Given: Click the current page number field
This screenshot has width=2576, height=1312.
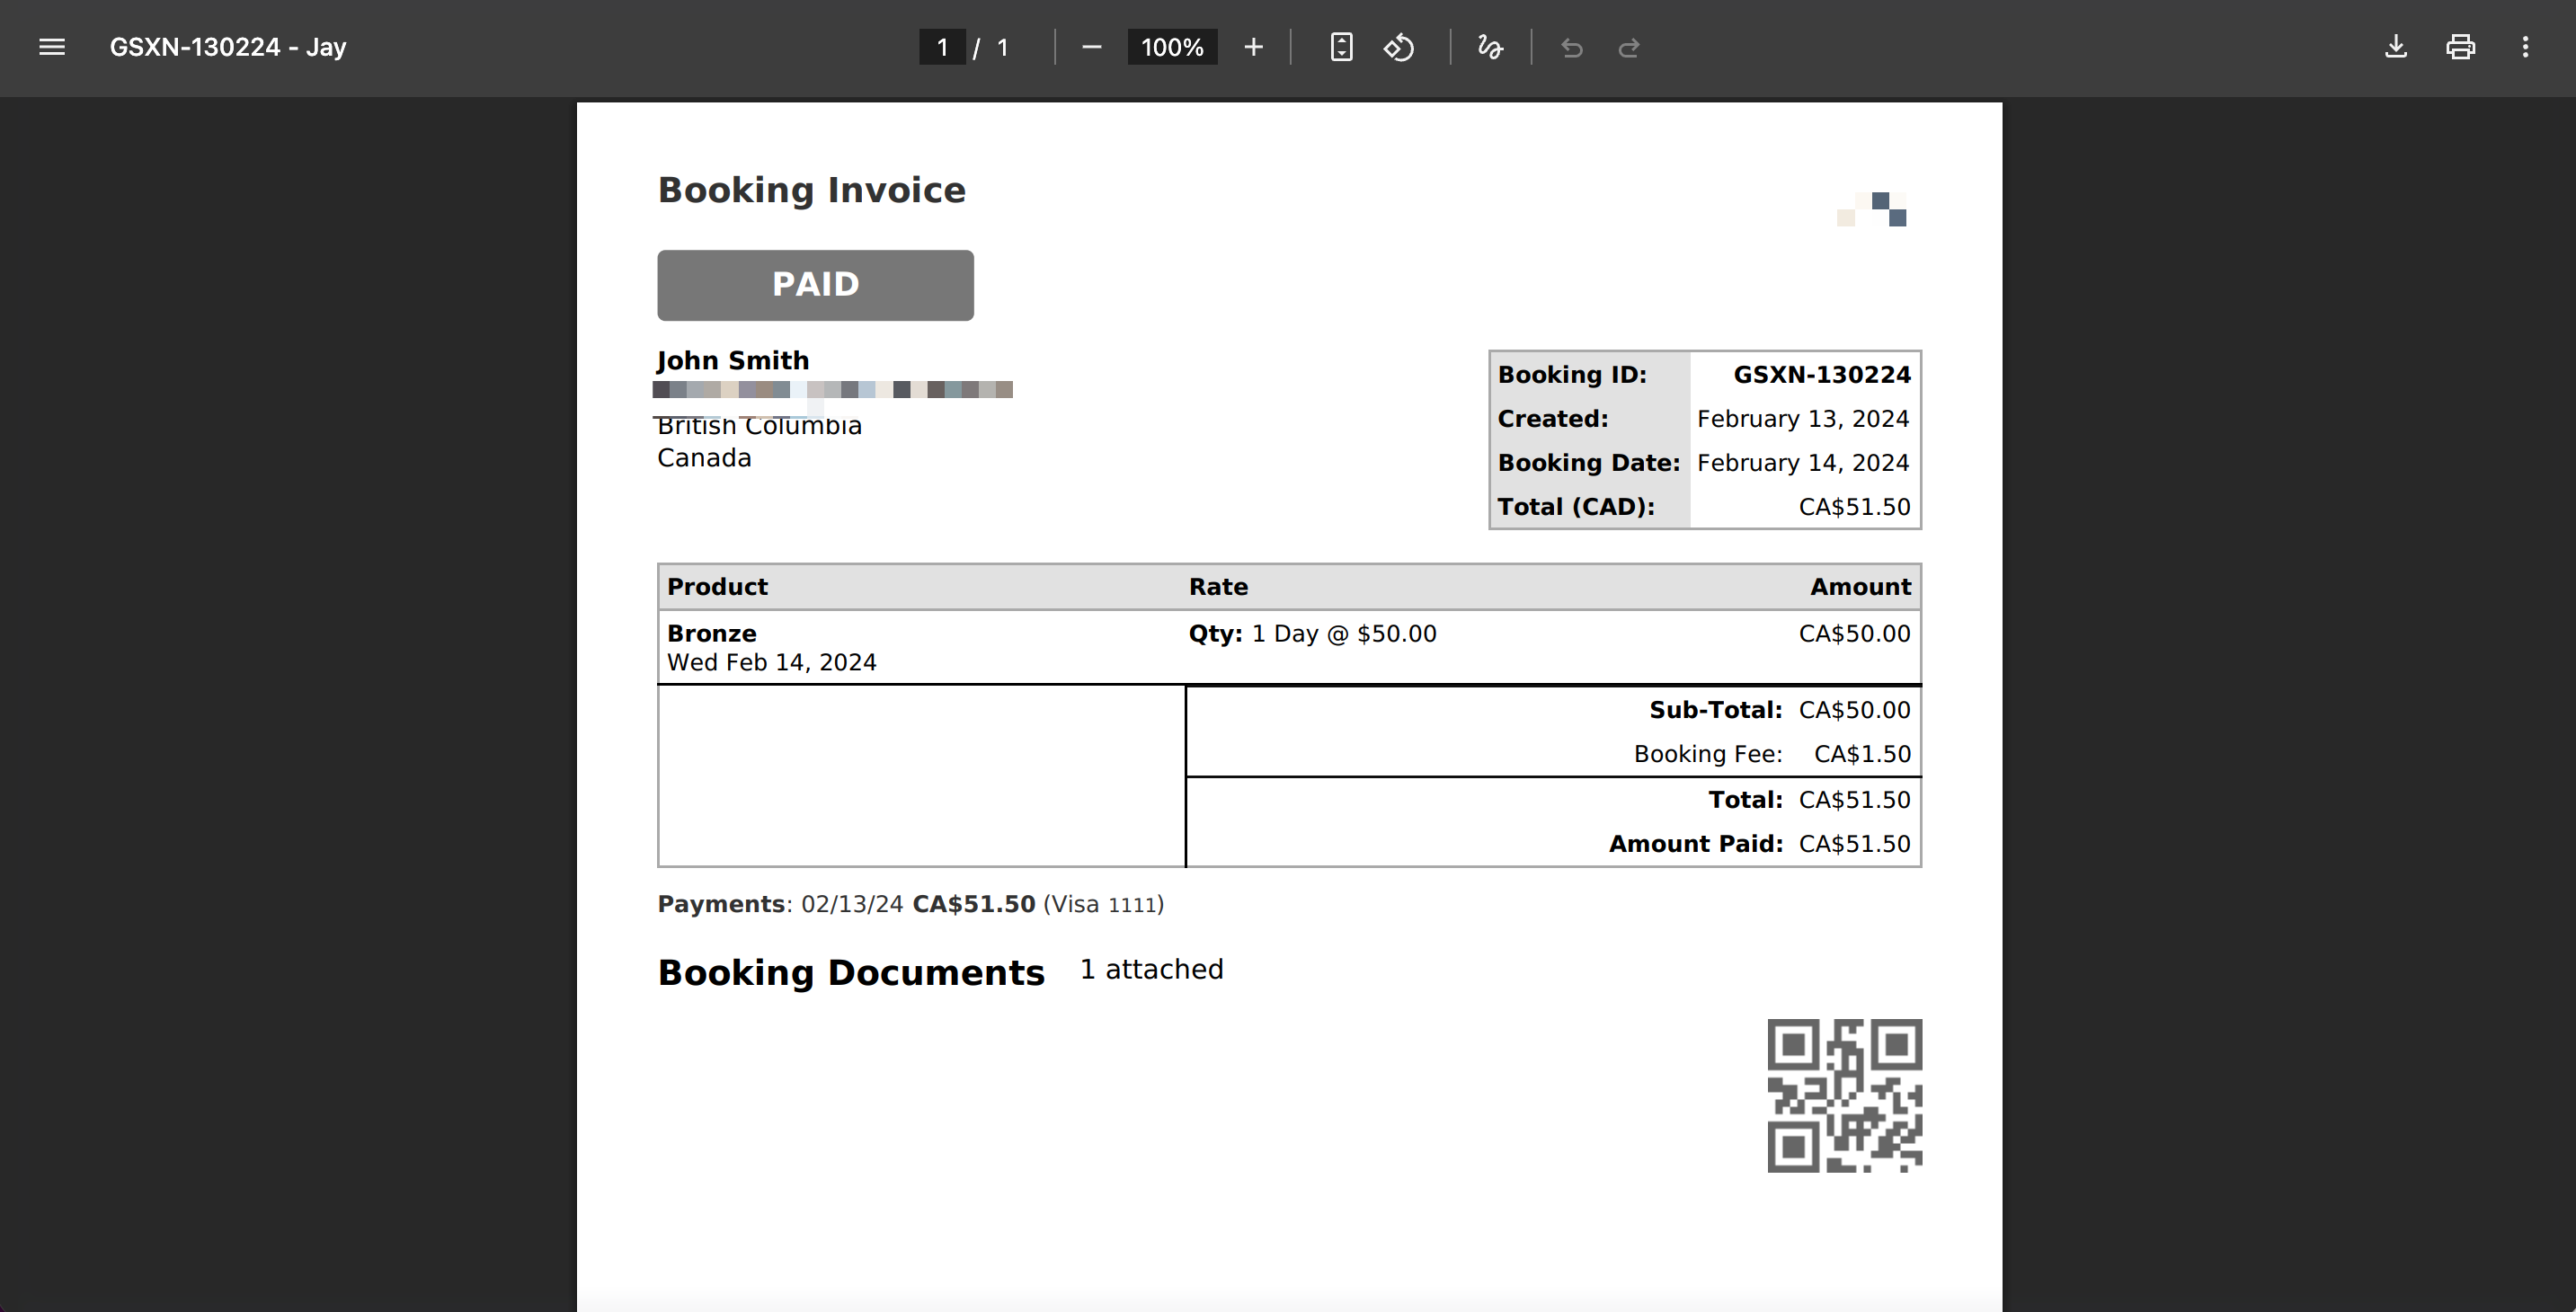Looking at the screenshot, I should 942,47.
